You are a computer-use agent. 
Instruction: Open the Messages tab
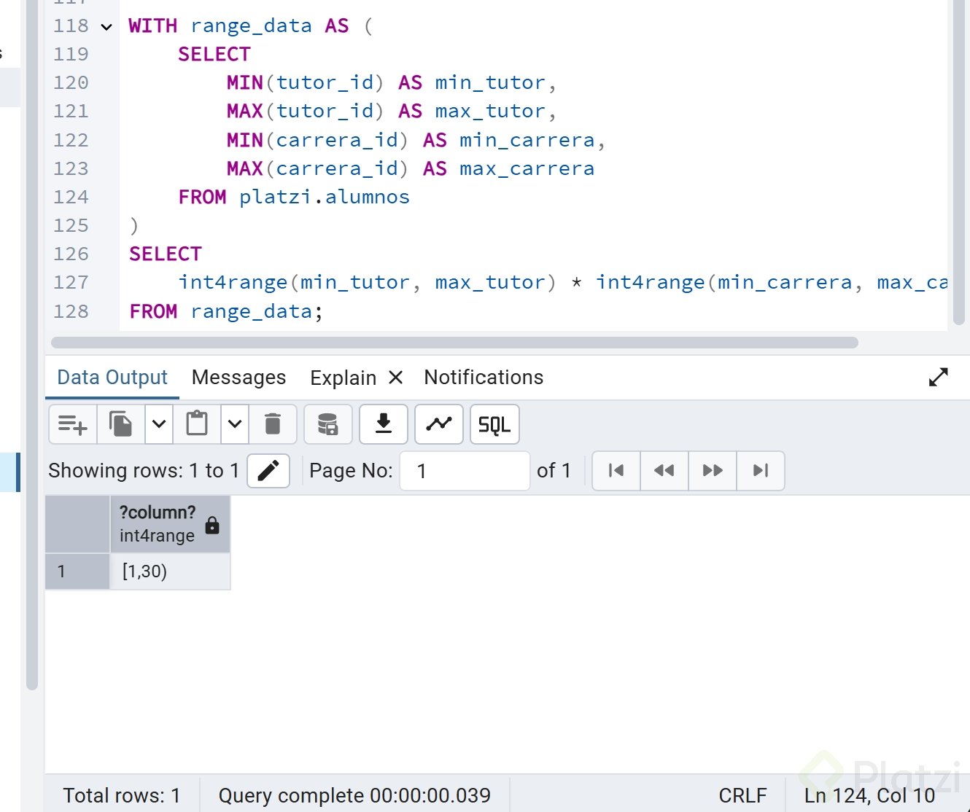(239, 378)
